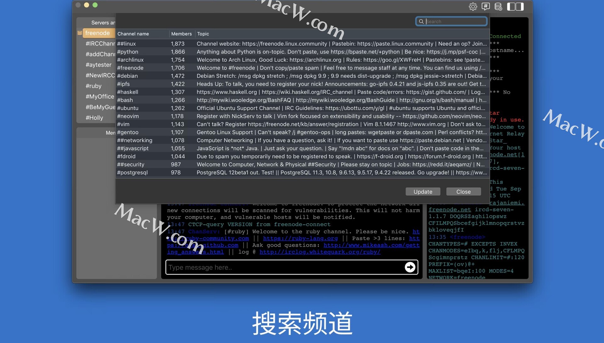Sort by Channel name column header

pos(142,34)
